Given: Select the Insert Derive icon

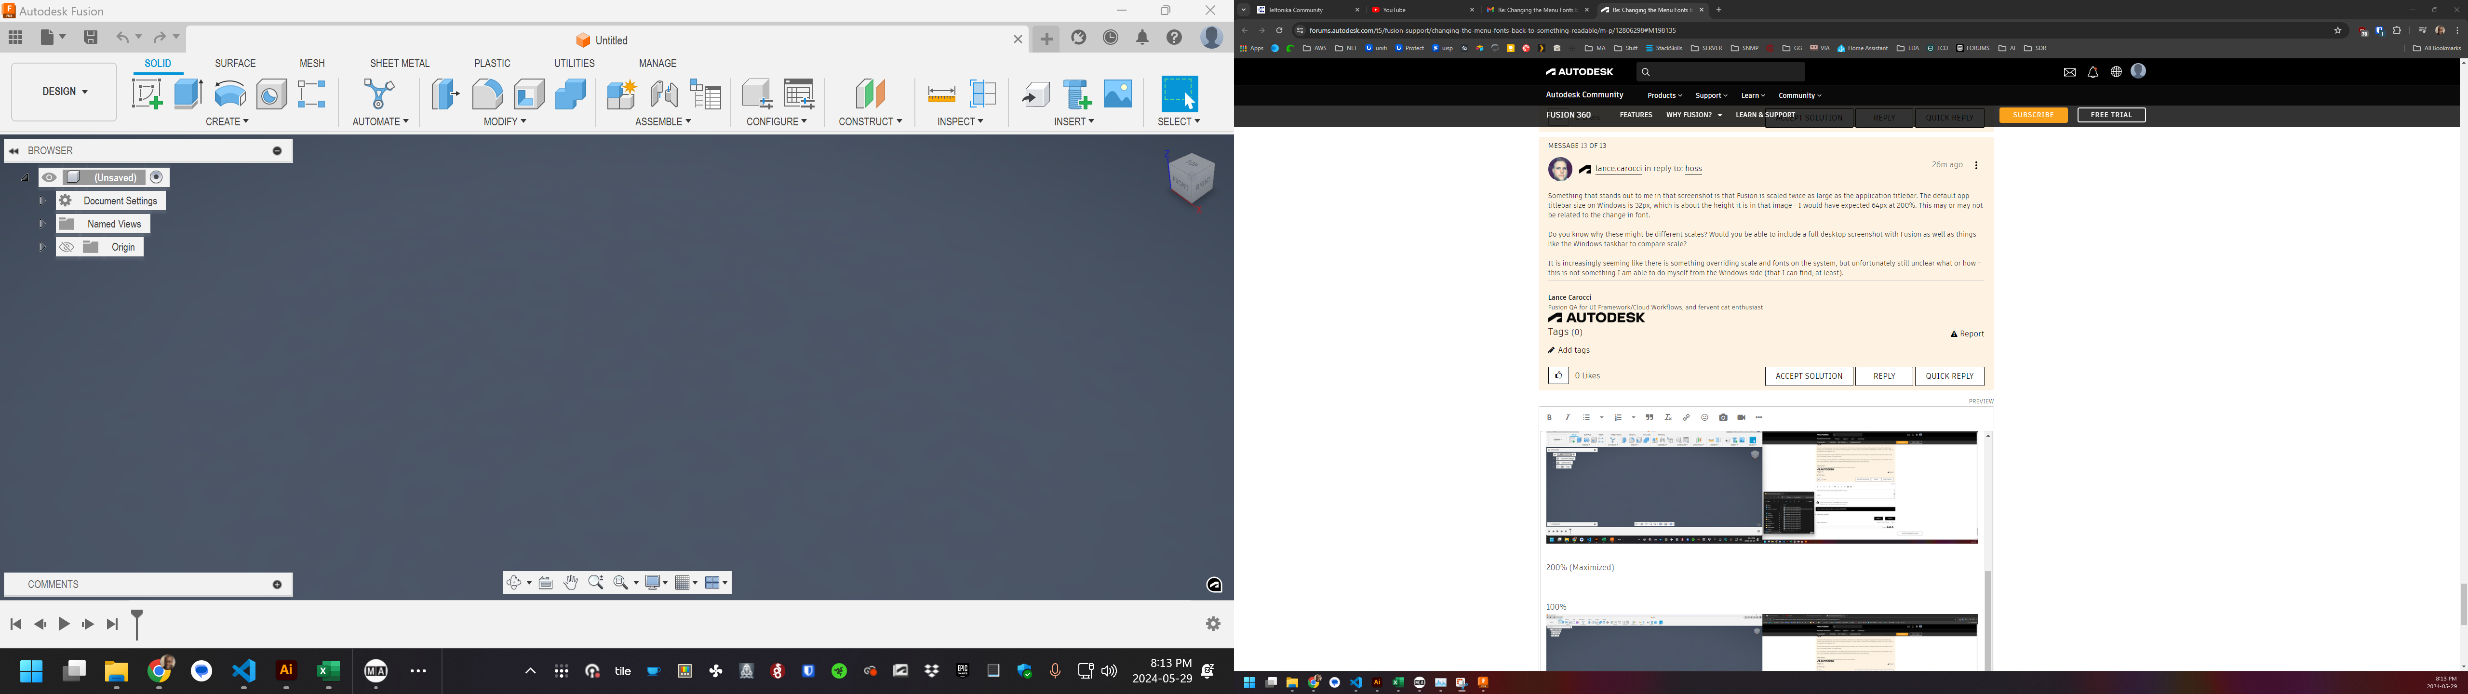Looking at the screenshot, I should click(1035, 94).
